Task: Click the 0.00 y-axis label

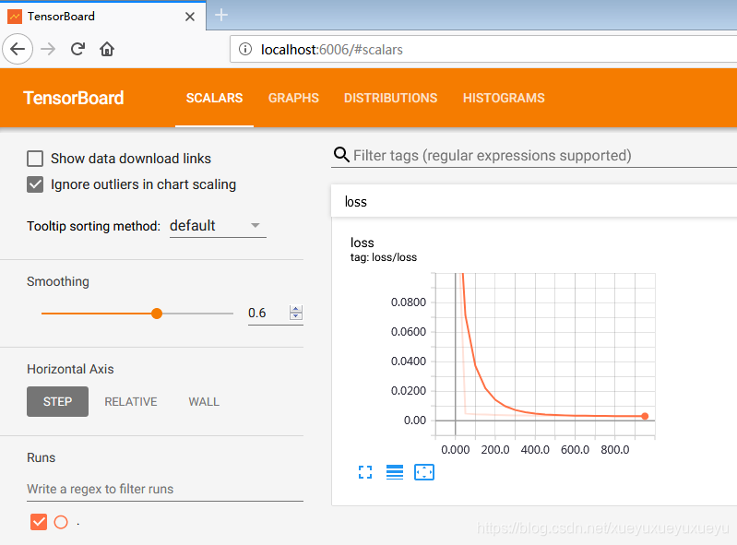Action: (x=415, y=421)
